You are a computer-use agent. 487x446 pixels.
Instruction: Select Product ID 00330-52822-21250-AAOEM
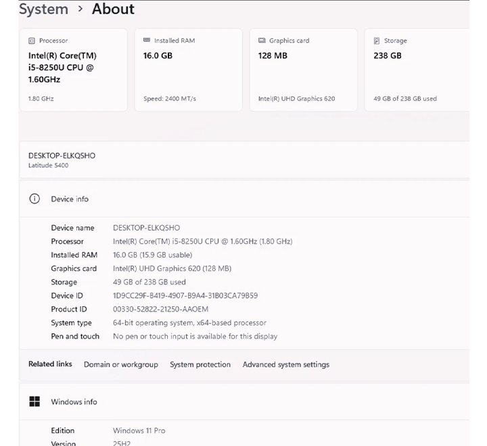click(x=160, y=309)
